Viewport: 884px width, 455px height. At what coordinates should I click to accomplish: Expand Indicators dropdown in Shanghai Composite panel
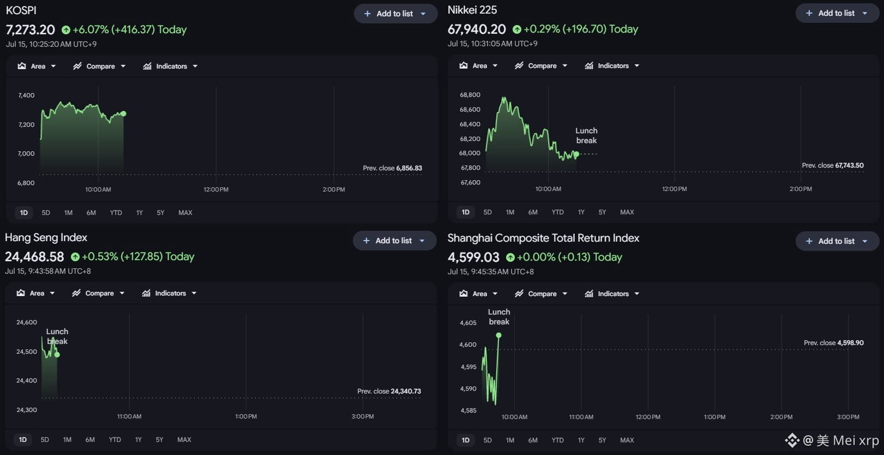tap(637, 294)
